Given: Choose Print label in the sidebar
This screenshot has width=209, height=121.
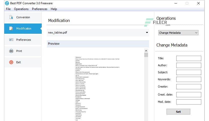Looking at the screenshot, I should [19, 51].
